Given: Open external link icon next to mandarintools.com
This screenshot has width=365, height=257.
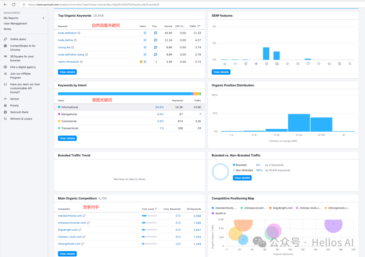Looking at the screenshot, I should (84, 216).
